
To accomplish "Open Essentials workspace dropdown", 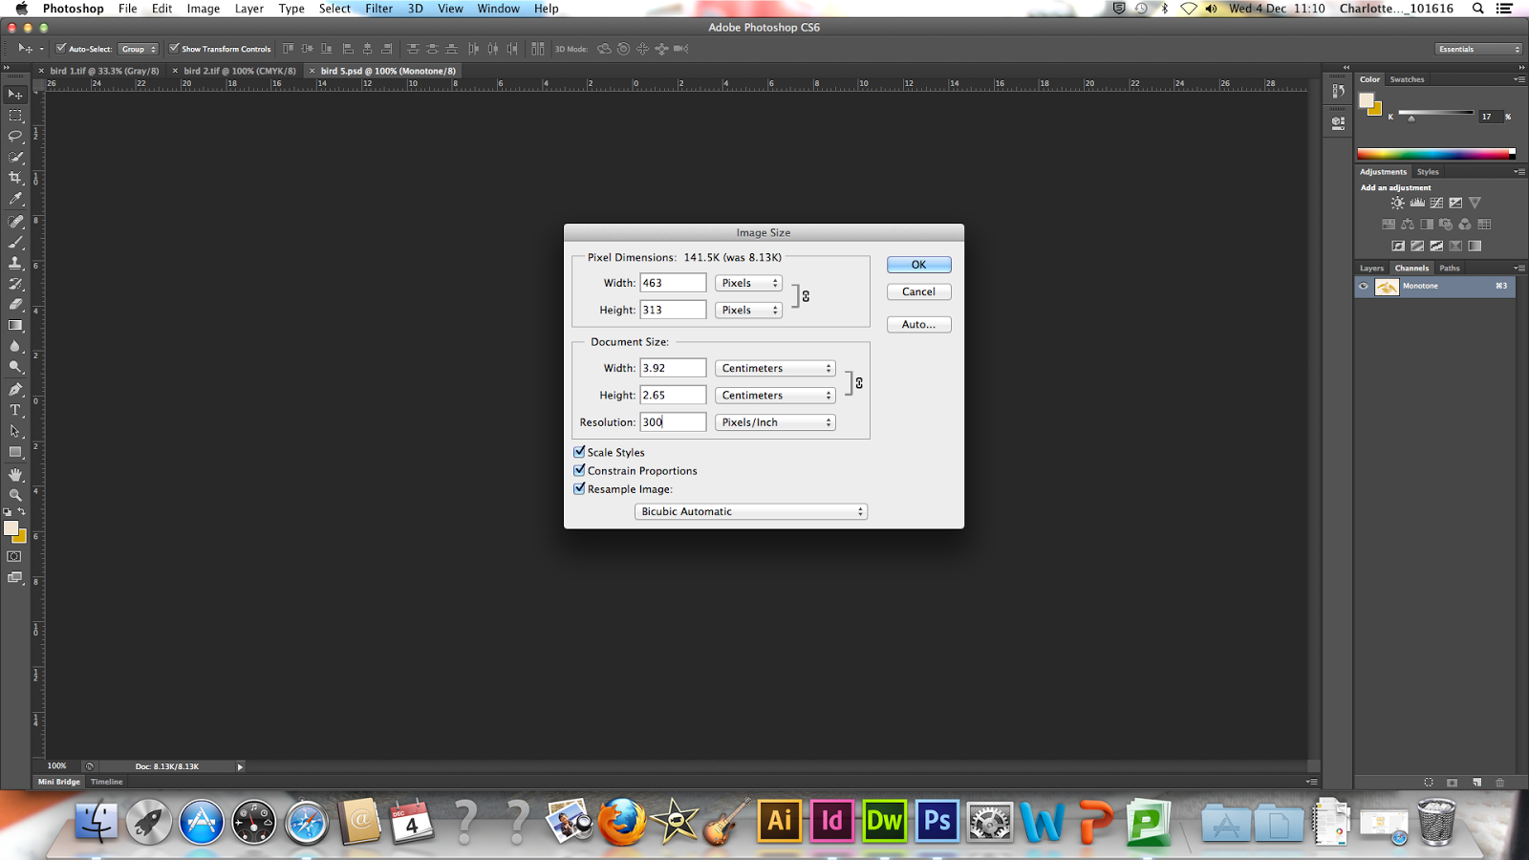I will pos(1477,49).
